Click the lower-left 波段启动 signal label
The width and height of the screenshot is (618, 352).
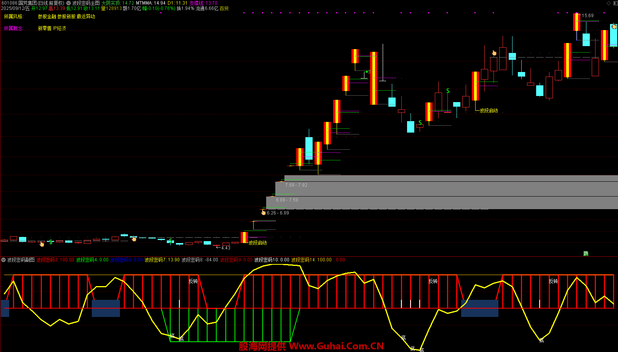tap(258, 243)
